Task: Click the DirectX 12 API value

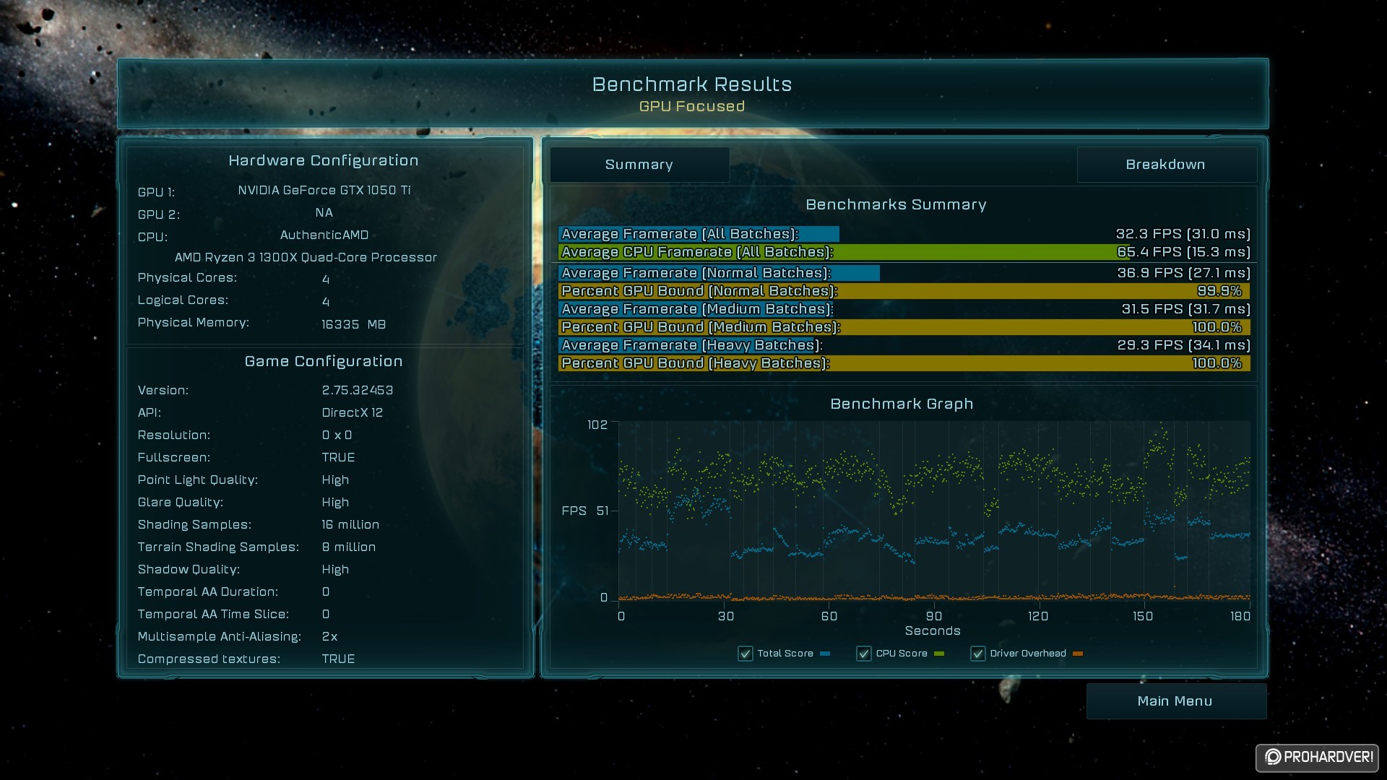Action: (x=353, y=413)
